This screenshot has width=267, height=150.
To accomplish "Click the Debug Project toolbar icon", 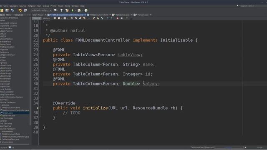I will pos(79,10).
